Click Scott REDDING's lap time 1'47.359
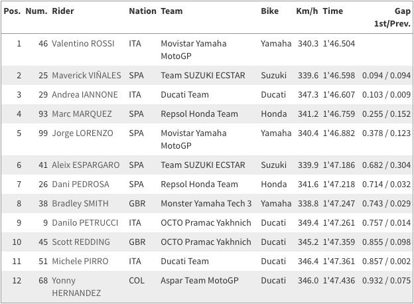The width and height of the screenshot is (414, 304). click(x=340, y=242)
